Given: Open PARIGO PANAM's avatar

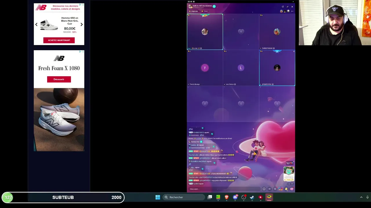Looking at the screenshot, I should click(277, 32).
